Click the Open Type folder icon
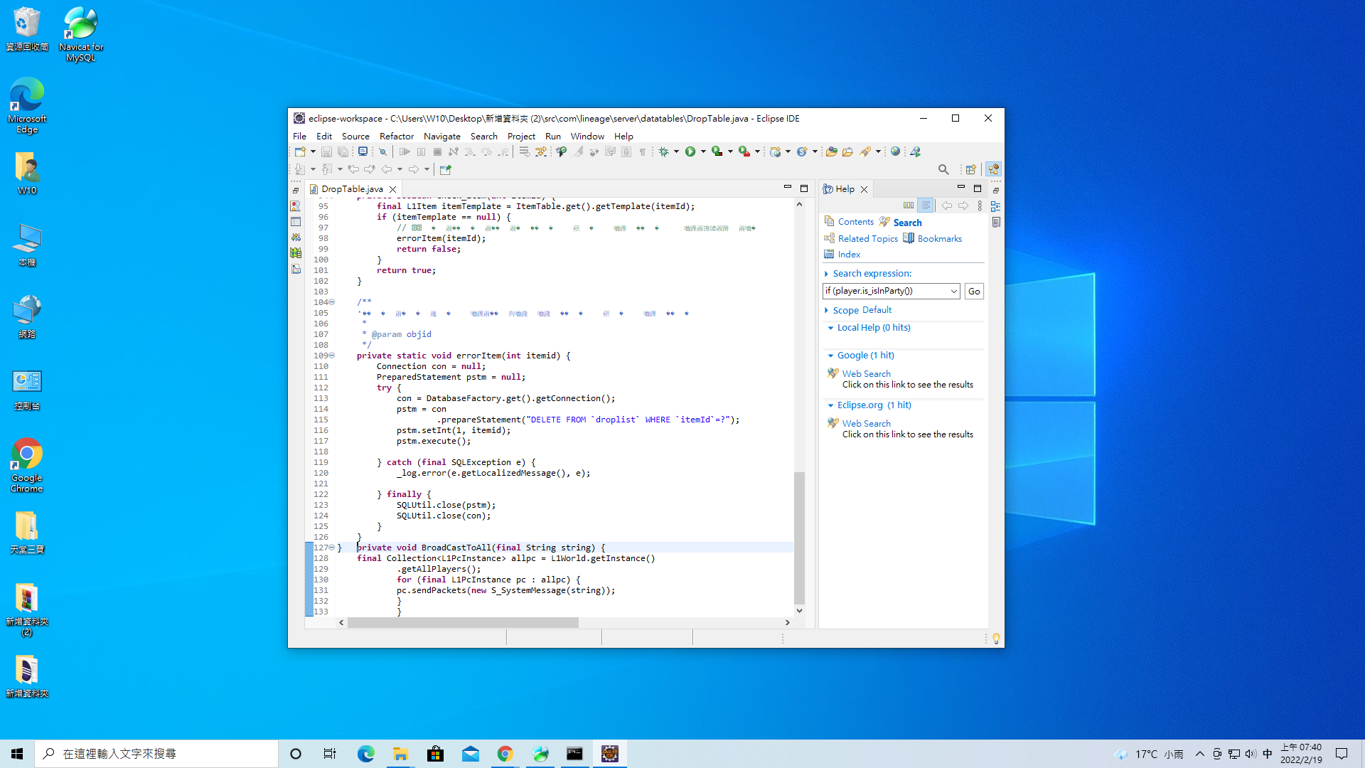 tap(831, 151)
